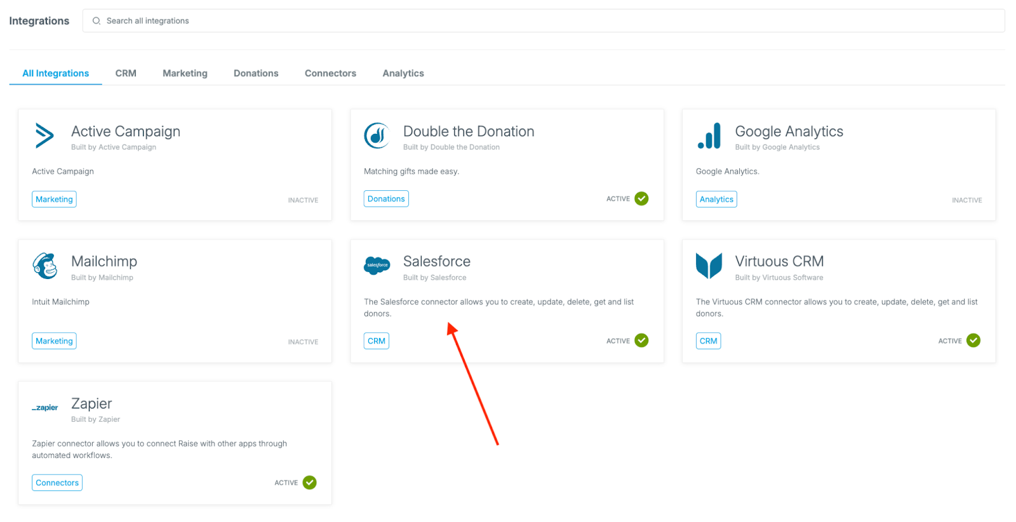Open the Connectors tab
The width and height of the screenshot is (1016, 522).
[330, 74]
